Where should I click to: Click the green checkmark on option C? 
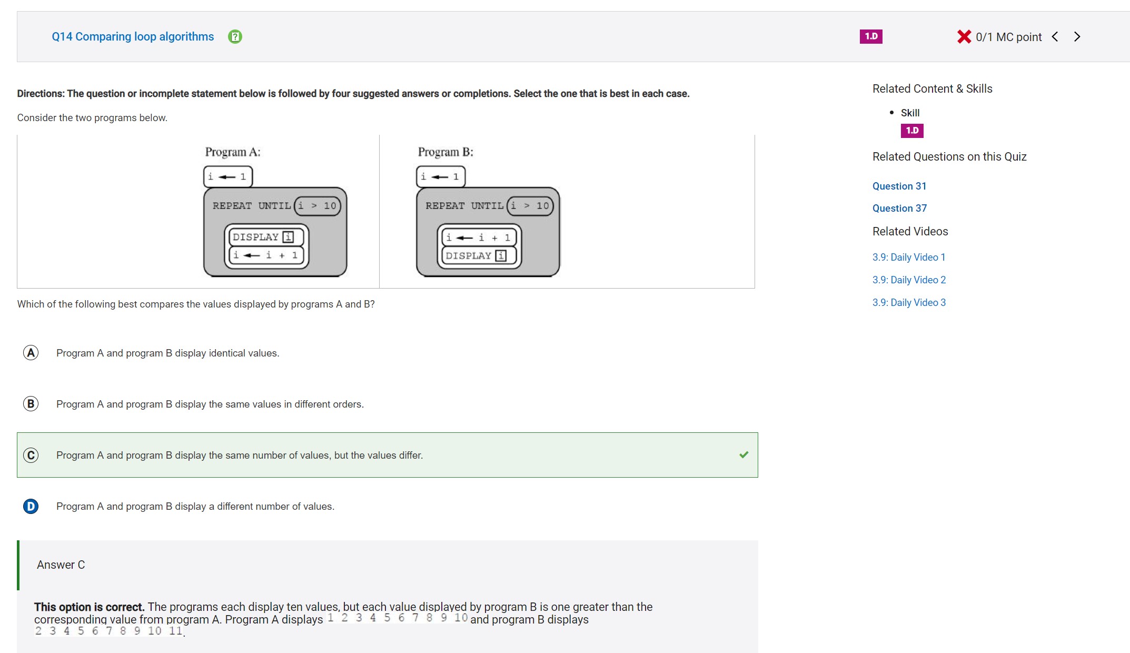[x=744, y=454]
